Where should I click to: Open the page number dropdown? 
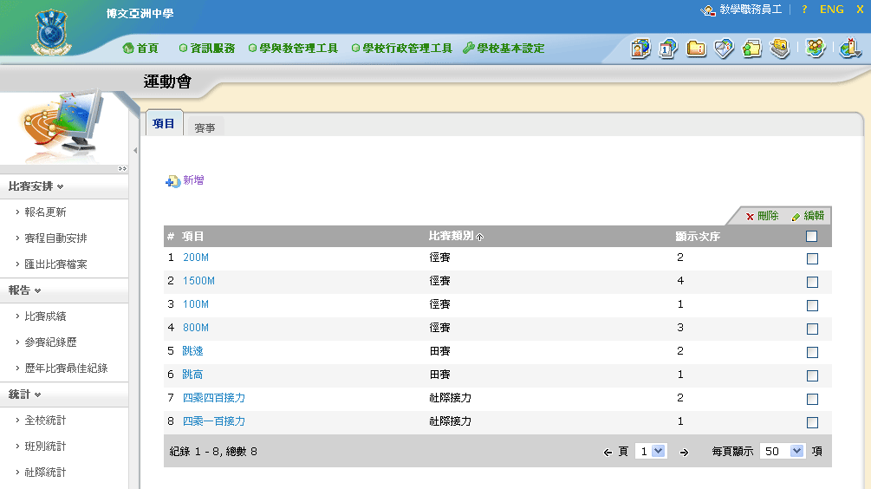(650, 451)
